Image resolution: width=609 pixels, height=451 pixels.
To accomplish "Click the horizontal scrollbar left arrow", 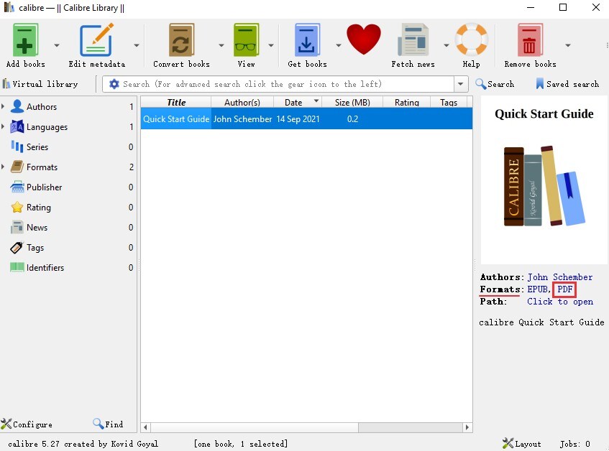I will pos(145,427).
